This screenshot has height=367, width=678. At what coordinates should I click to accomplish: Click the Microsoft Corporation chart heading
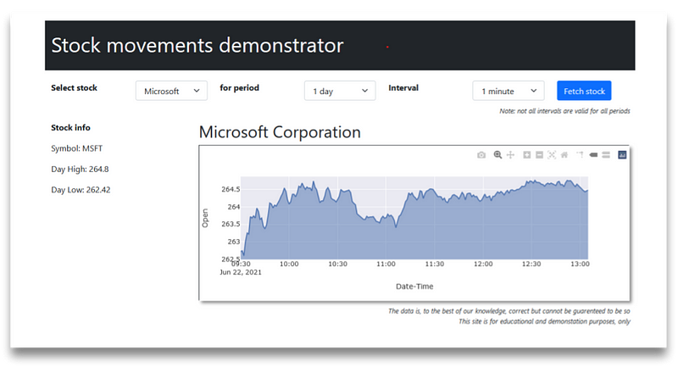click(280, 132)
